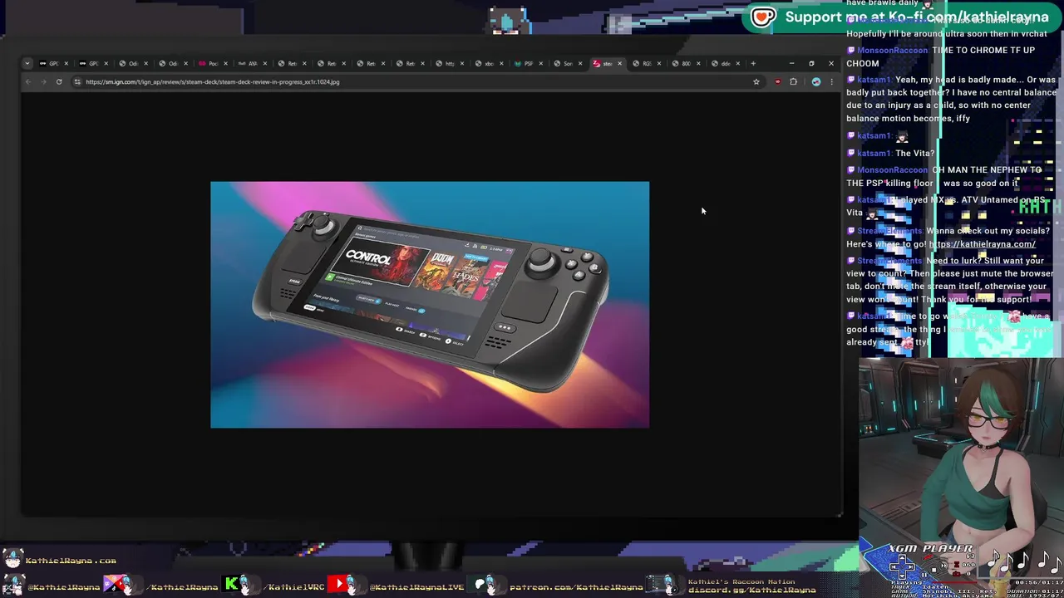Click the KathielRayna.com overlay text
The image size is (1064, 598).
[x=71, y=561]
